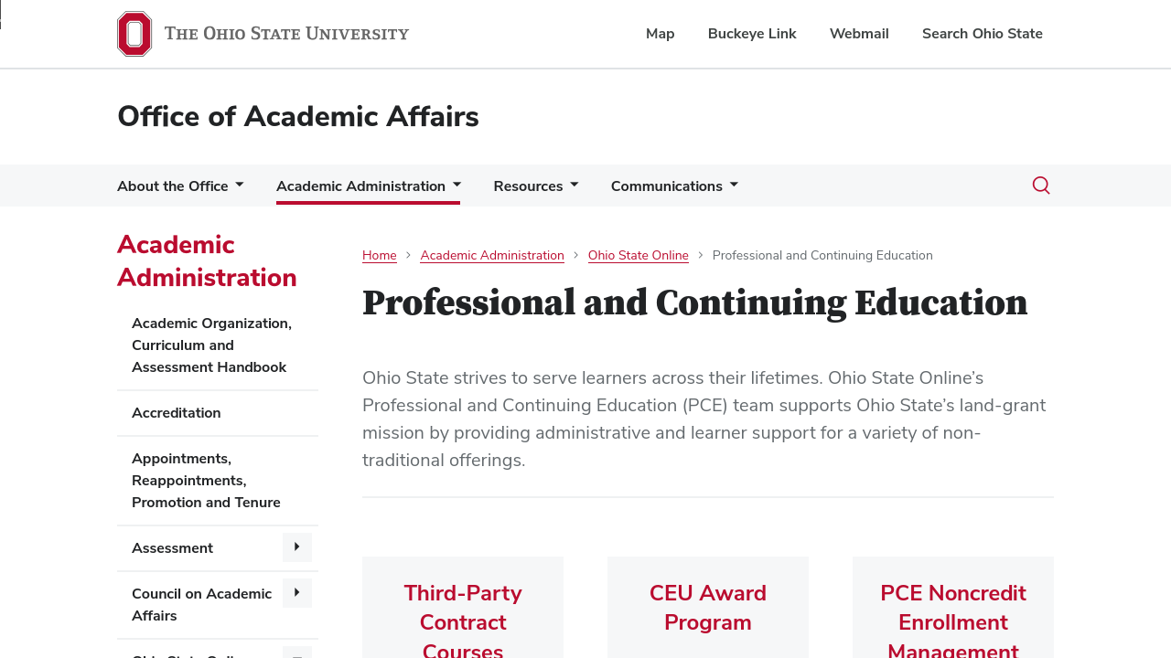Image resolution: width=1171 pixels, height=658 pixels.
Task: Open the Webmail link
Action: pyautogui.click(x=859, y=34)
